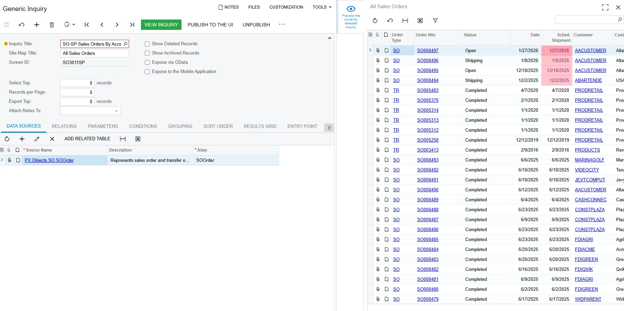Export data sources table to Excel
This screenshot has height=311, width=624.
pyautogui.click(x=138, y=139)
